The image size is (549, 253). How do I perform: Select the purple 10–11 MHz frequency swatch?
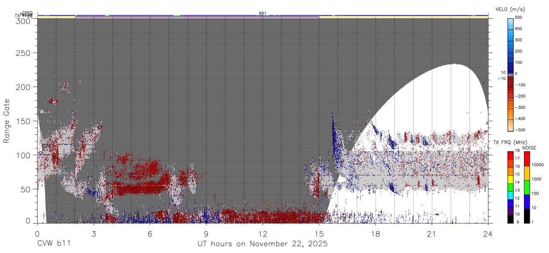[x=510, y=211]
